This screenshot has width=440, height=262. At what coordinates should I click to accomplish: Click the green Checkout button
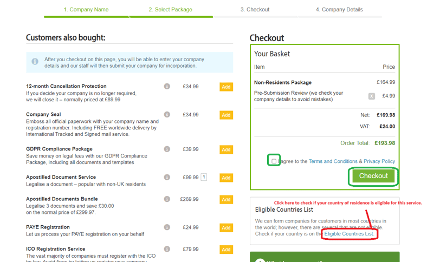[x=373, y=176]
